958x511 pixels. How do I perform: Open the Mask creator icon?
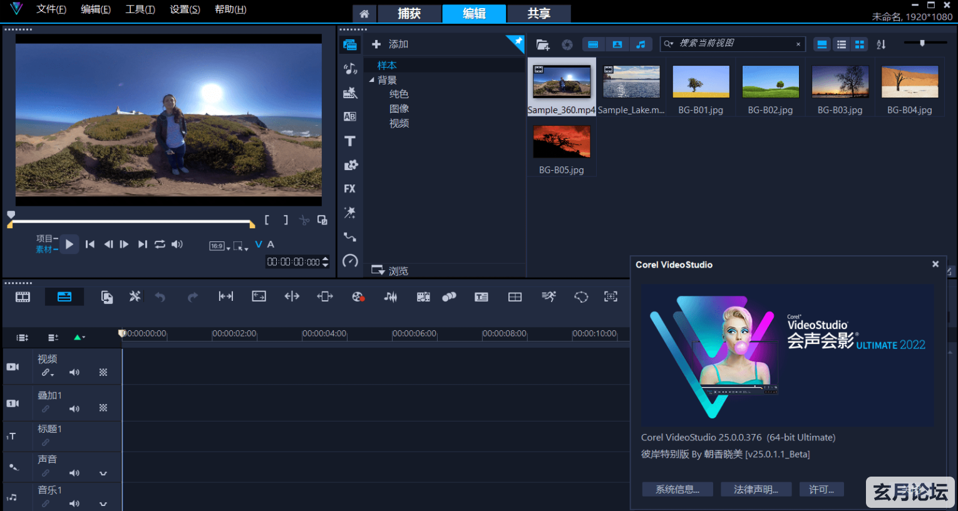click(581, 296)
